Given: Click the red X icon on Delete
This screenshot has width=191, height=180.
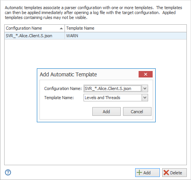Looking at the screenshot, I should tap(166, 172).
